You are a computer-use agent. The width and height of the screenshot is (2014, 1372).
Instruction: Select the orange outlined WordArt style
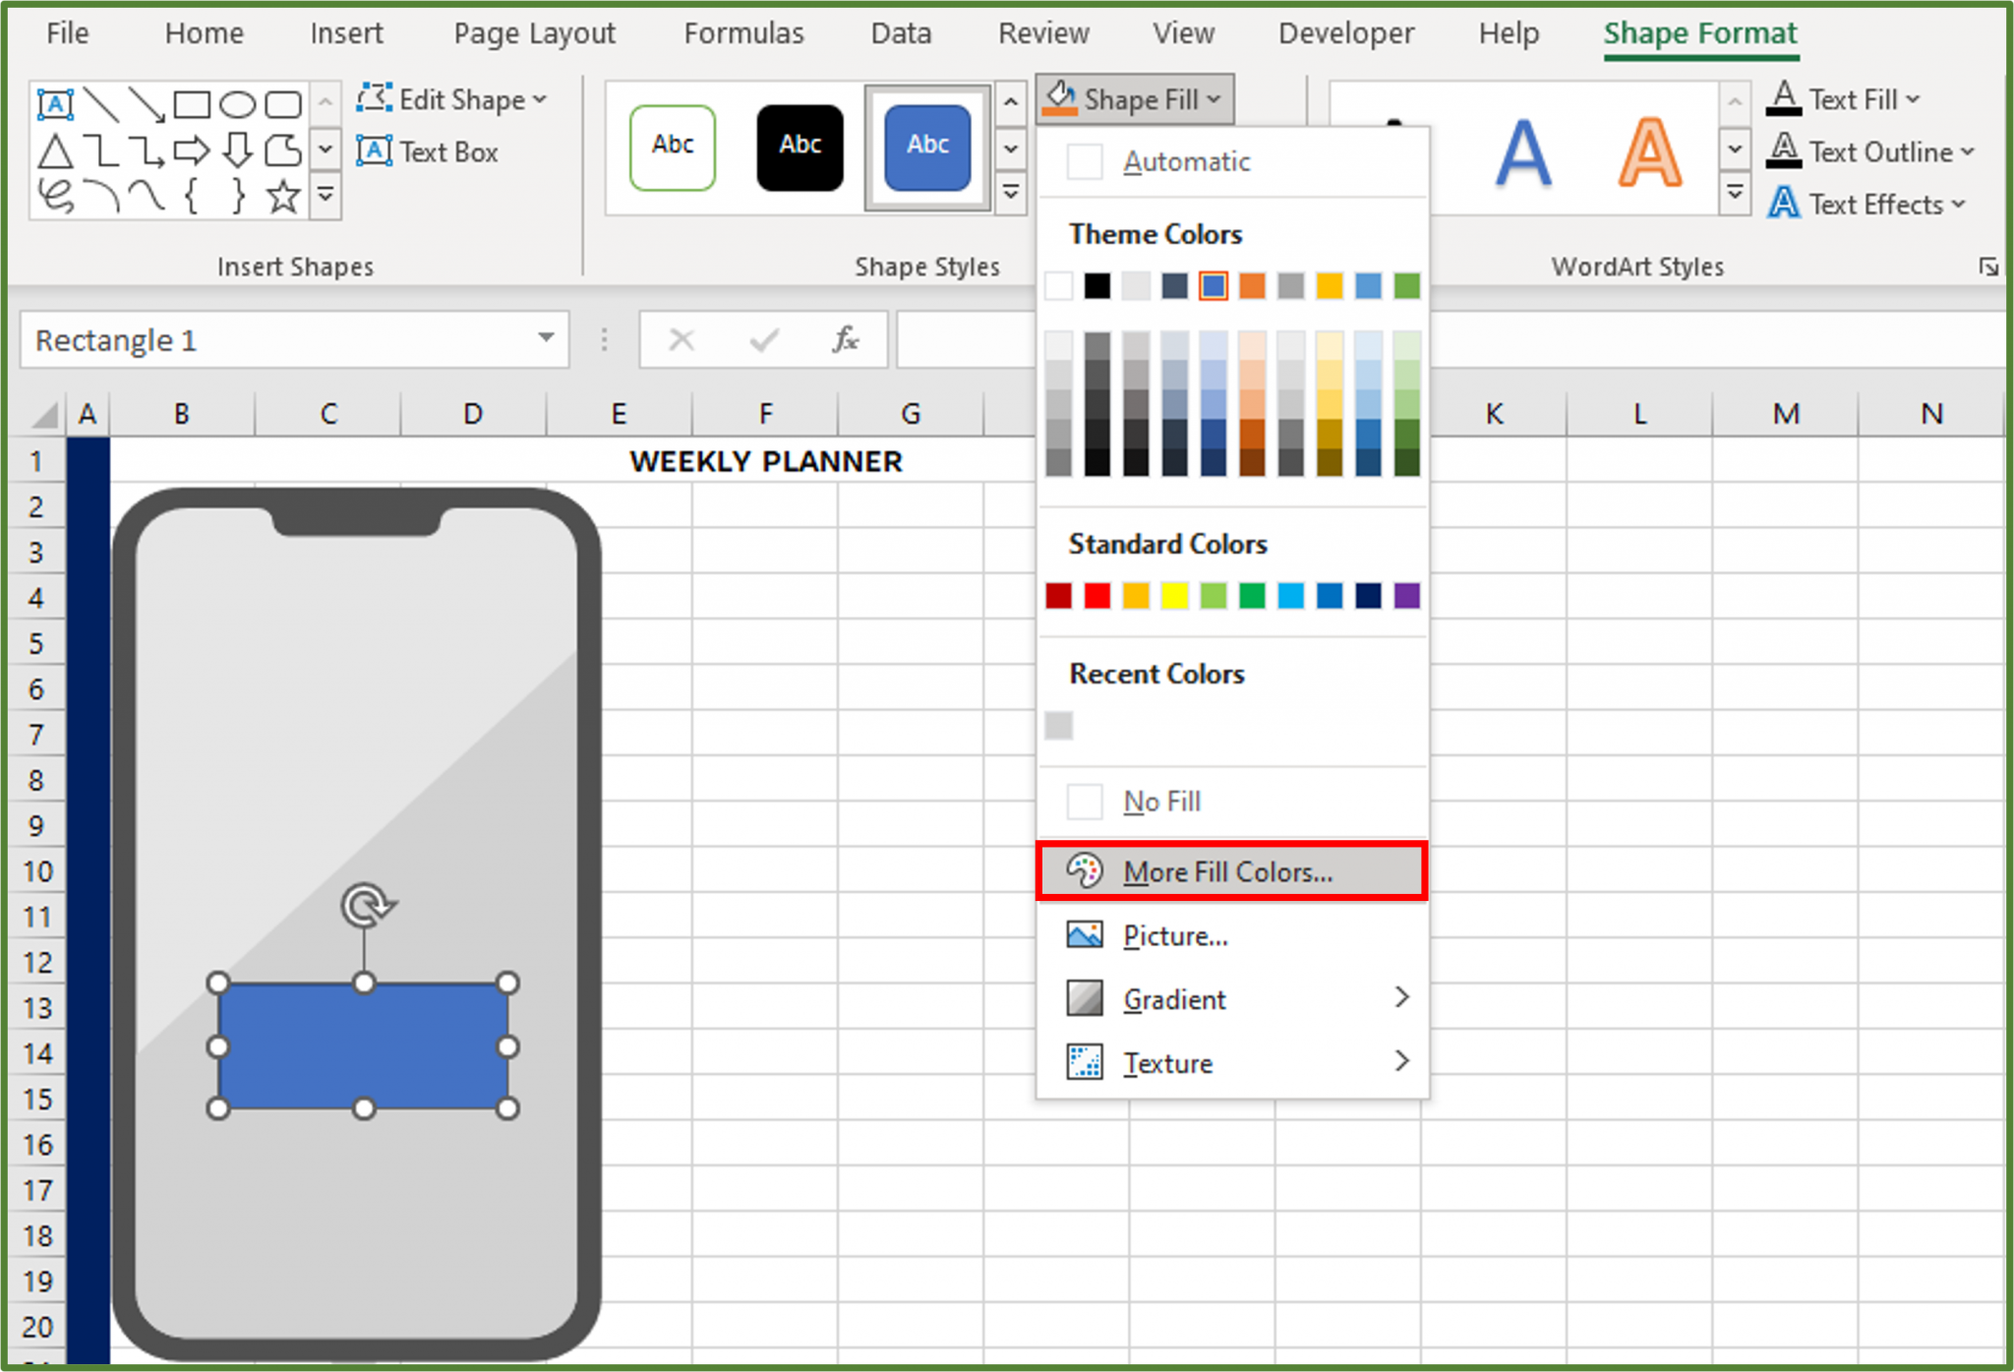(1650, 152)
